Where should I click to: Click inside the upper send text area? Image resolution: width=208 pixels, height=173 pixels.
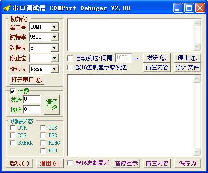point(130,35)
